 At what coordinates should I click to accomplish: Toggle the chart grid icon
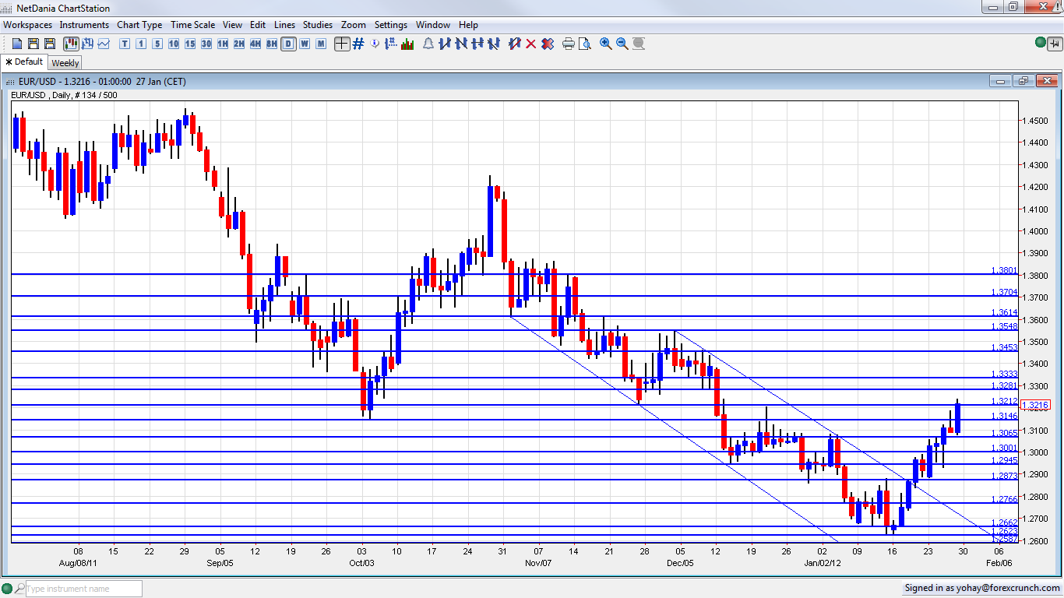point(357,44)
